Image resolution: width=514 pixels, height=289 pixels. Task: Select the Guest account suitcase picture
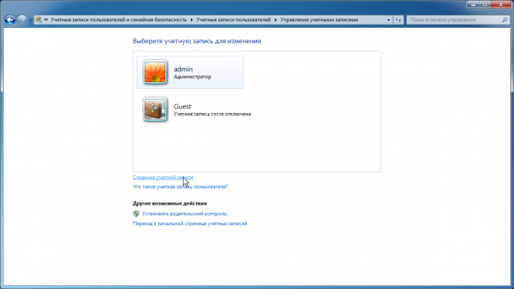tap(155, 109)
